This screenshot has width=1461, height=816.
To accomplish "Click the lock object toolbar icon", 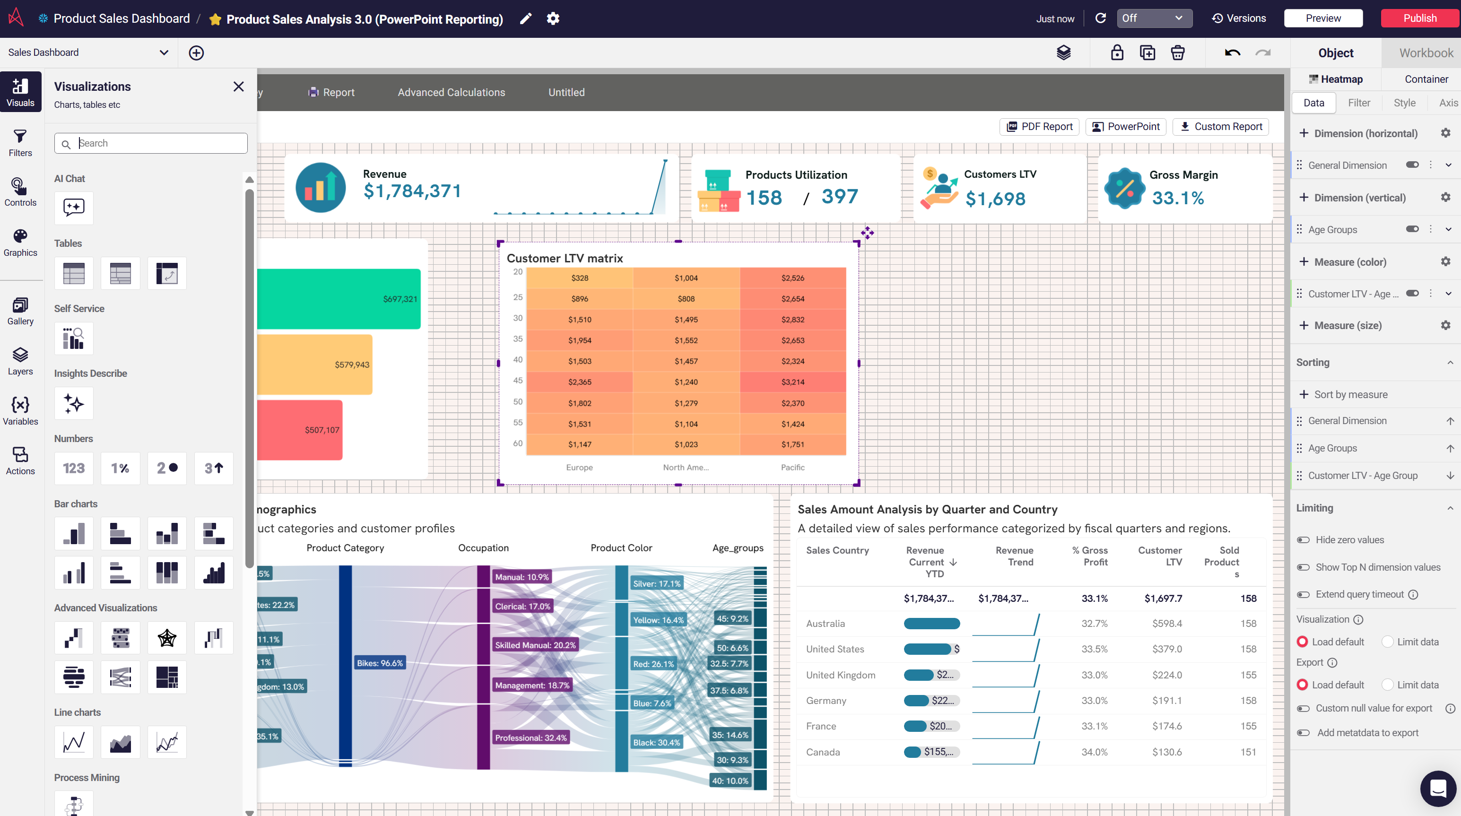I will coord(1117,53).
